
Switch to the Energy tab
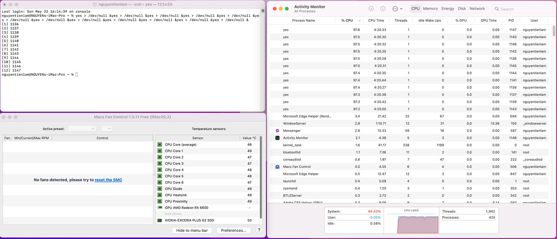click(x=448, y=8)
